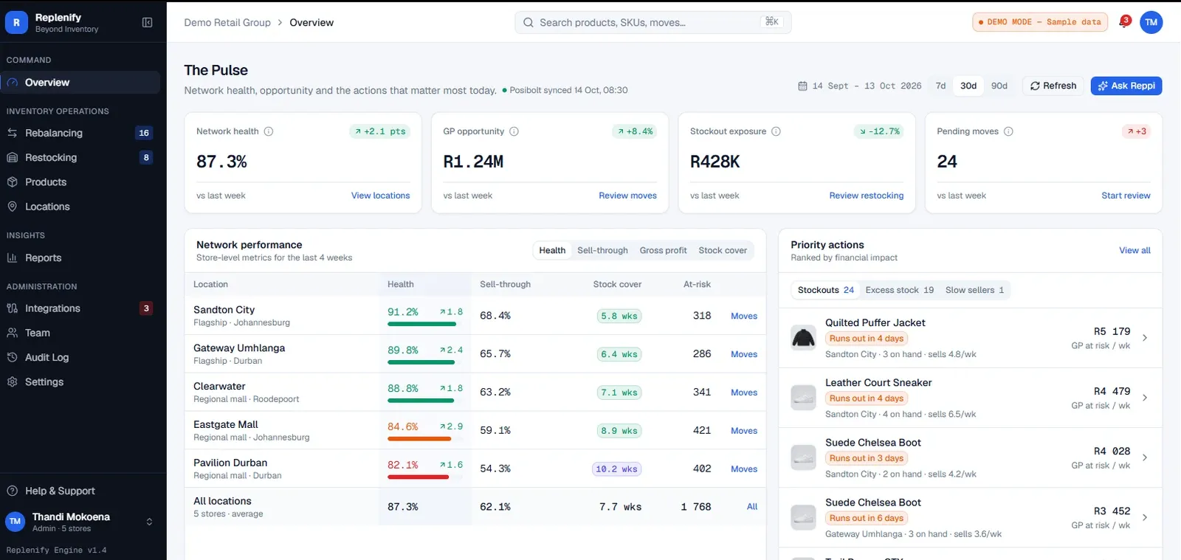Click the Help & Support icon

[x=12, y=491]
